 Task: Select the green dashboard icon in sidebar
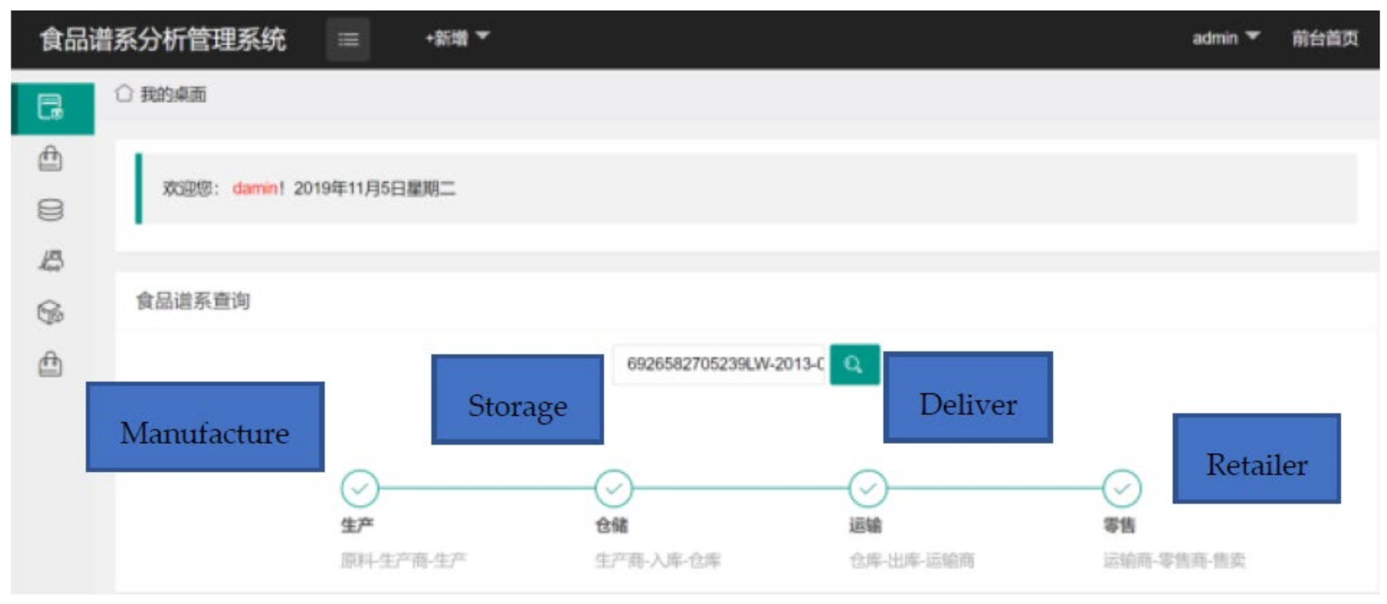click(51, 107)
